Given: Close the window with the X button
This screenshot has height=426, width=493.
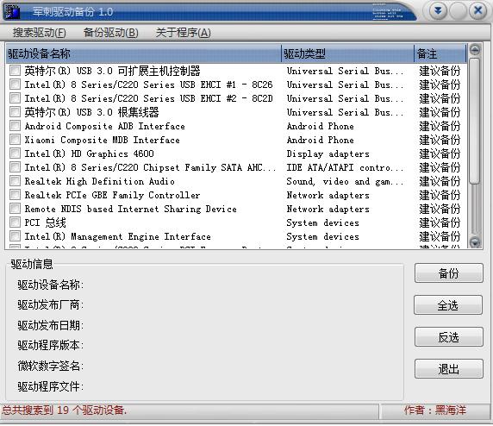Looking at the screenshot, I should point(477,11).
